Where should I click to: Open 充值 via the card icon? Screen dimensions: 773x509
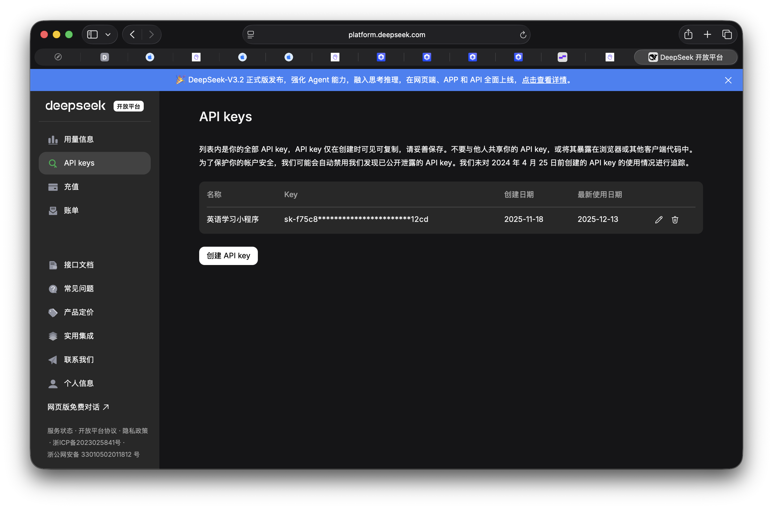[x=53, y=187]
